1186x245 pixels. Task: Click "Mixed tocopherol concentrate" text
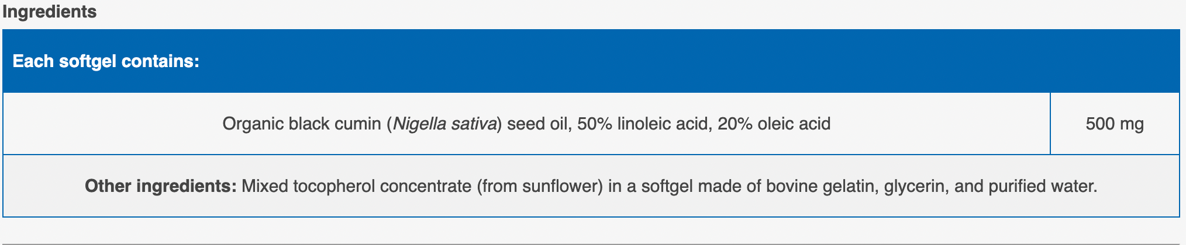(x=356, y=186)
